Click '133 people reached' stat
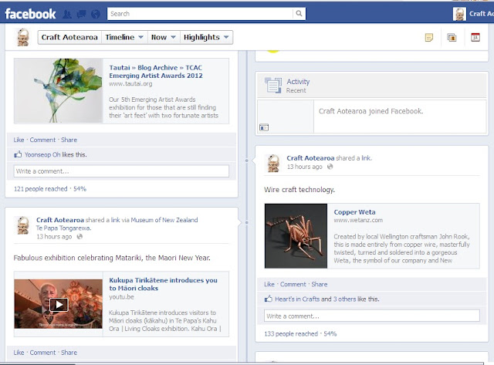 click(291, 334)
